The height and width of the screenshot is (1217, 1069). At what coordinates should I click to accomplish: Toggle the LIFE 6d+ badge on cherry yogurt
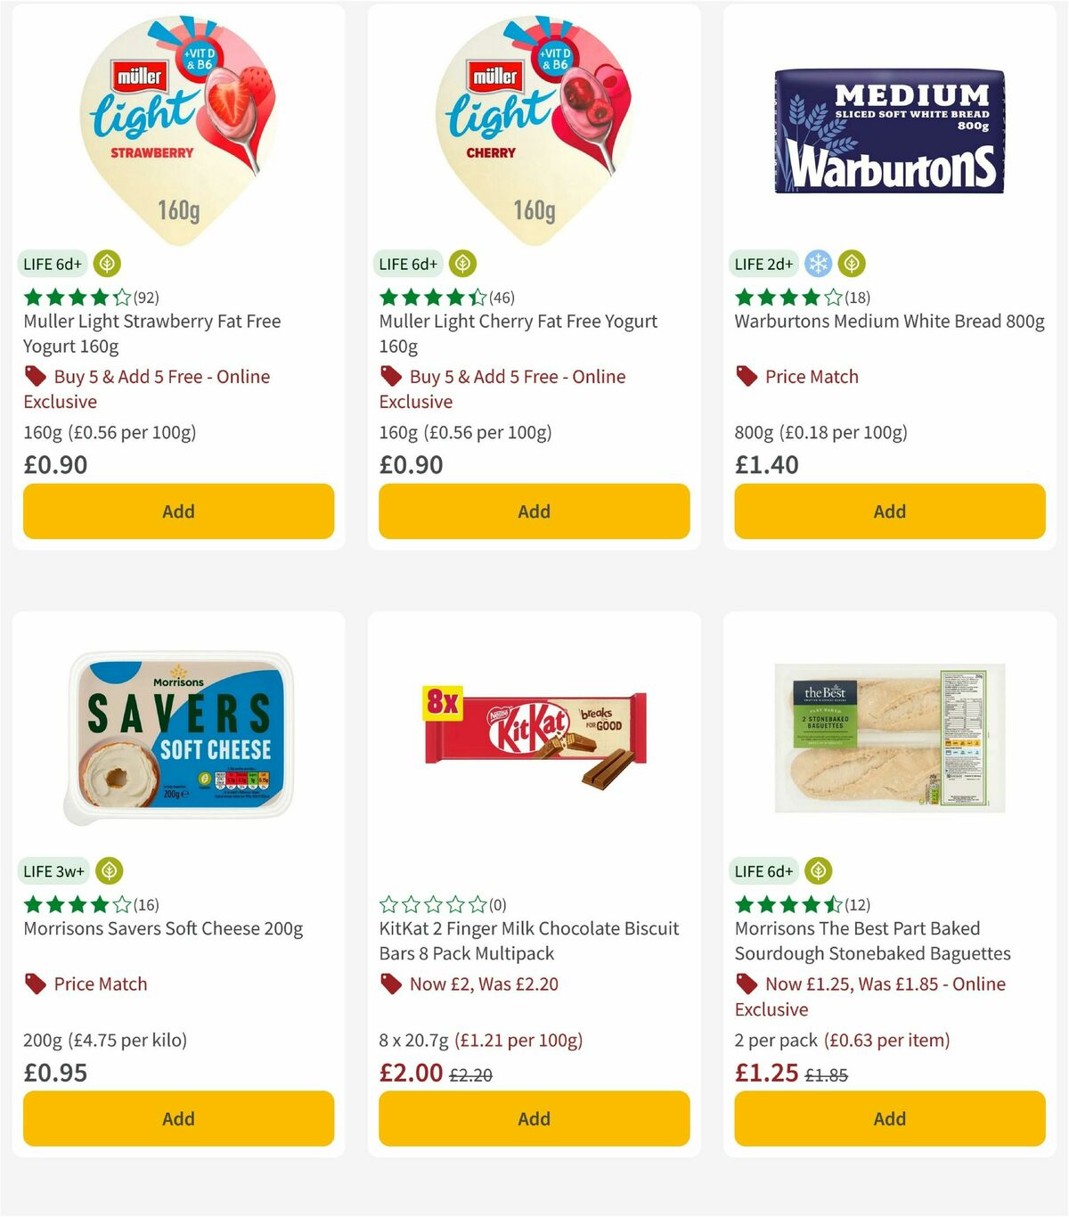[408, 264]
